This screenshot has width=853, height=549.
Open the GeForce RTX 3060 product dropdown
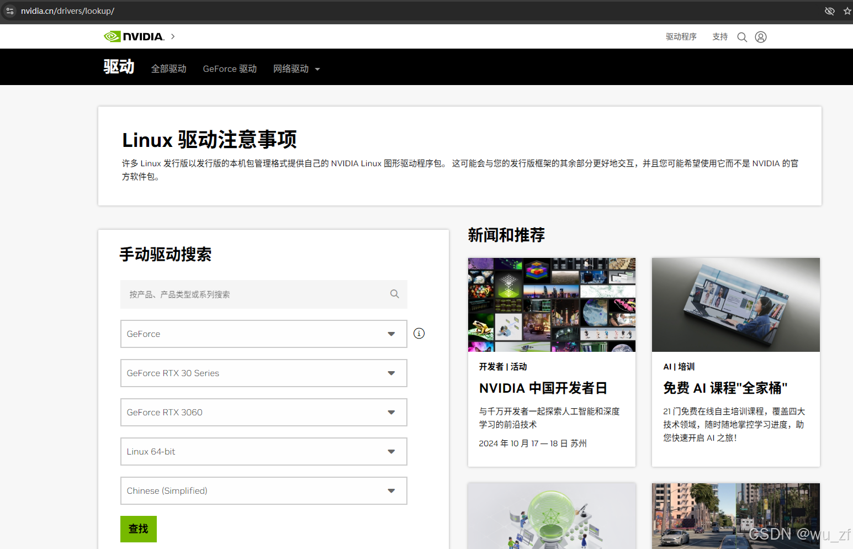391,412
